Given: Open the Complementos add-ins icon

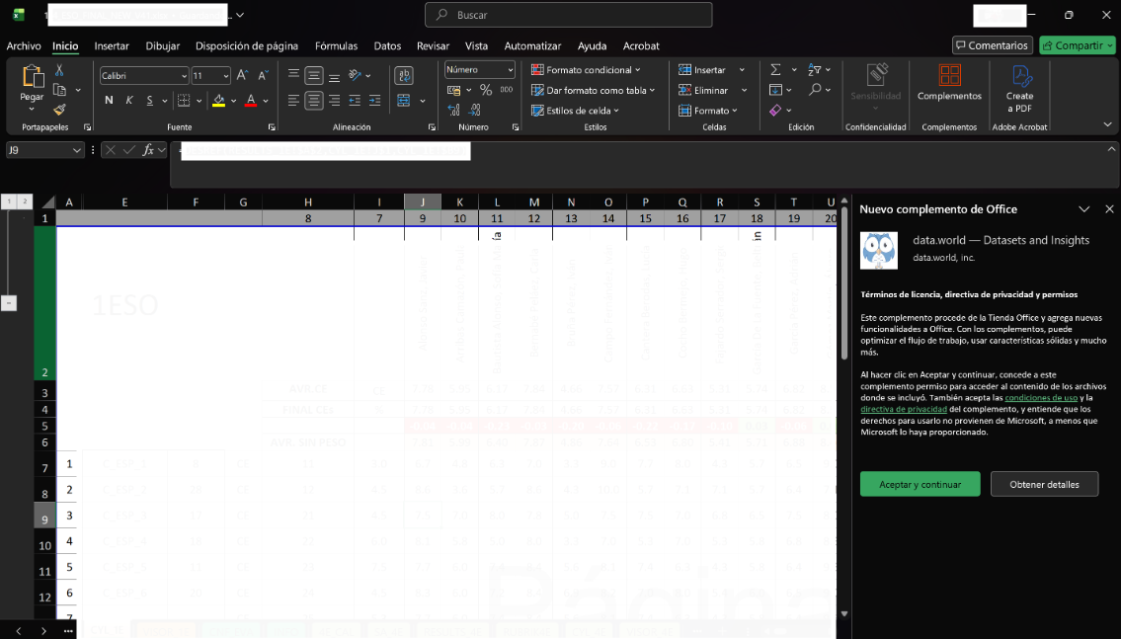Looking at the screenshot, I should [x=949, y=76].
